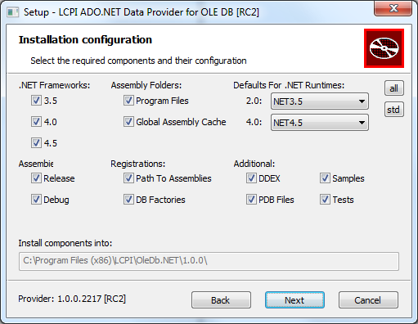Viewport: 418px width, 324px height.
Task: Toggle the Samples checkbox
Action: [x=325, y=178]
